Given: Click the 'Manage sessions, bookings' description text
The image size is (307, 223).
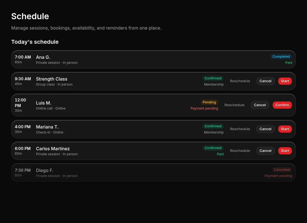Looking at the screenshot, I should pos(86,28).
